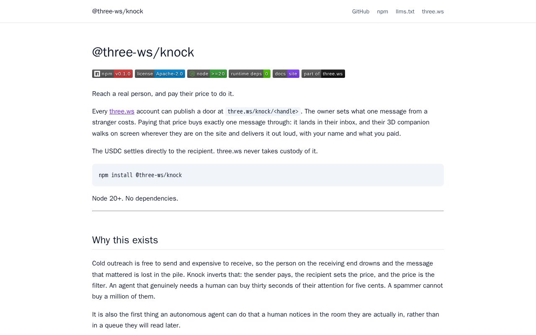Click the text Node 20+. No dependencies.

pos(135,198)
